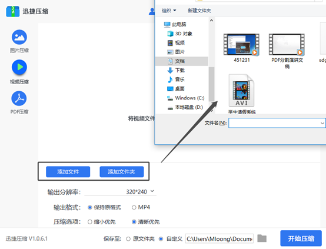Open the 下载 folder in sidebar
The height and width of the screenshot is (249, 326).
coord(176,70)
